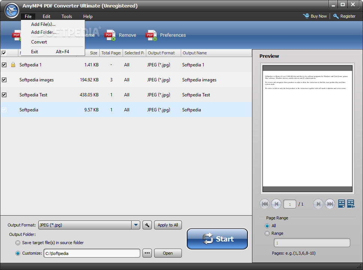Click the Remove PDF toolbar icon

[x=110, y=35]
